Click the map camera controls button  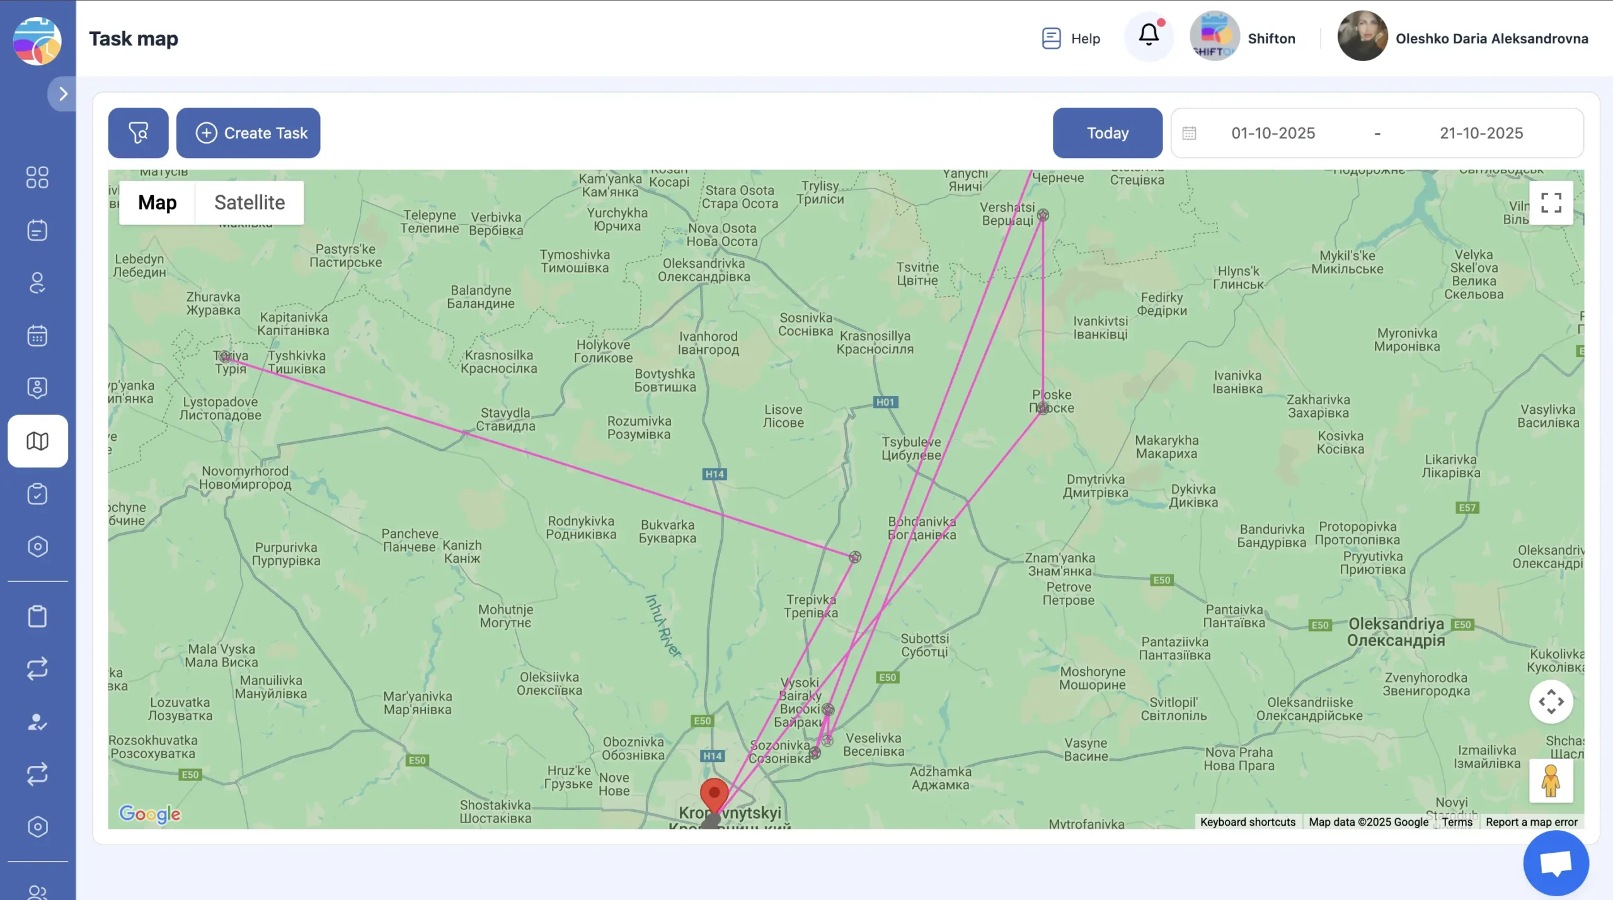pyautogui.click(x=1551, y=702)
